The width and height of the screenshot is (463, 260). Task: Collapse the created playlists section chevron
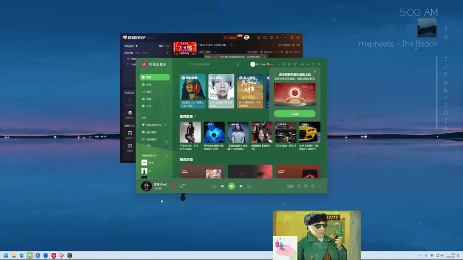[158, 155]
